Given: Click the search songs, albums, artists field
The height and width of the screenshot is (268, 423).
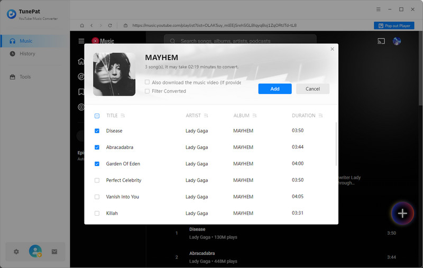Looking at the screenshot, I should pos(240,41).
